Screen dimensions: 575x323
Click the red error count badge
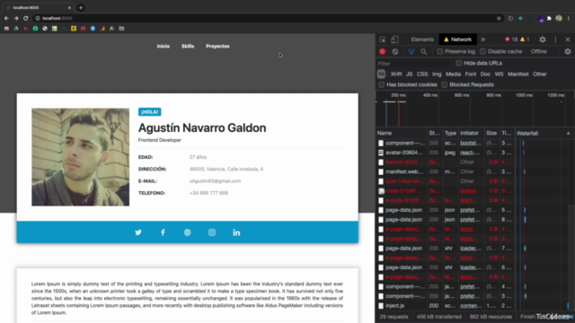click(511, 39)
